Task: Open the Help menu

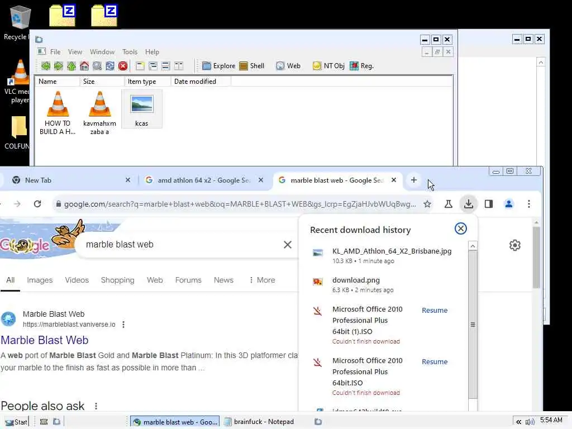Action: [x=152, y=52]
